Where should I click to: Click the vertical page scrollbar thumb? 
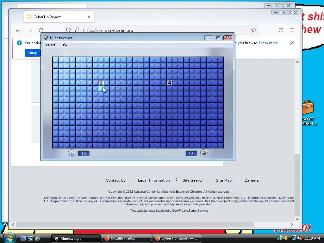(x=297, y=185)
